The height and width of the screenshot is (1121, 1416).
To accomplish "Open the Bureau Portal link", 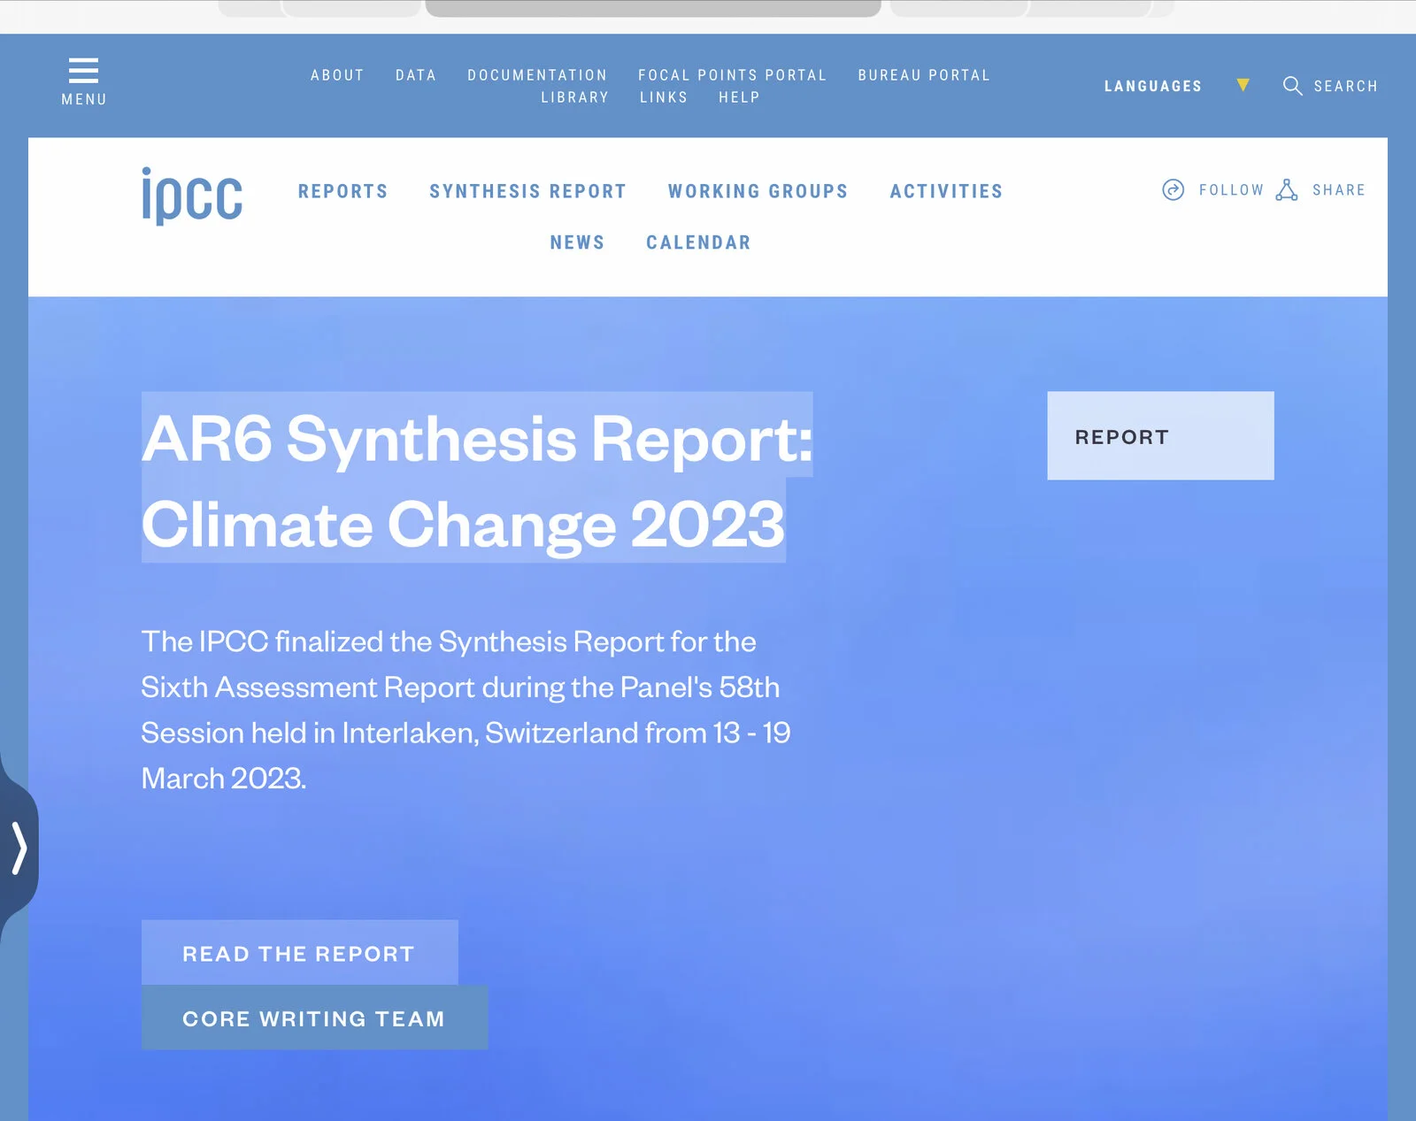I will point(923,75).
